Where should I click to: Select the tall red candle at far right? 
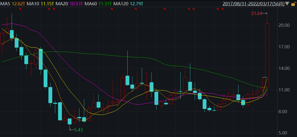click(267, 55)
